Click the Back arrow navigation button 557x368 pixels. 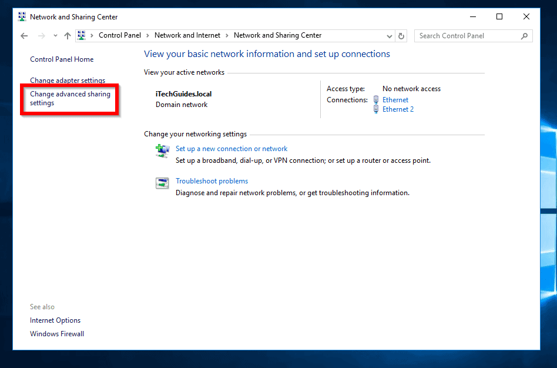24,36
